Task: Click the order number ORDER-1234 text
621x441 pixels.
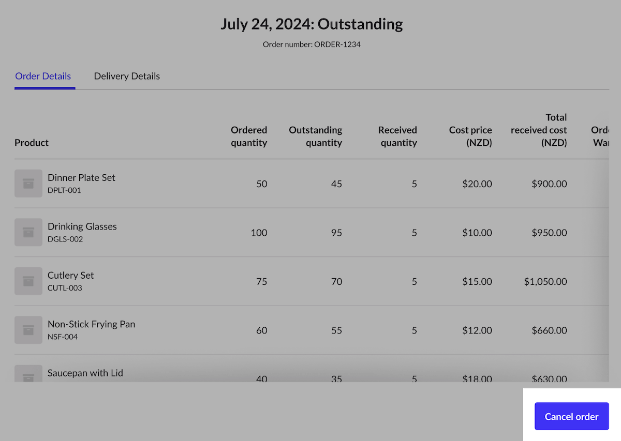Action: (x=312, y=44)
